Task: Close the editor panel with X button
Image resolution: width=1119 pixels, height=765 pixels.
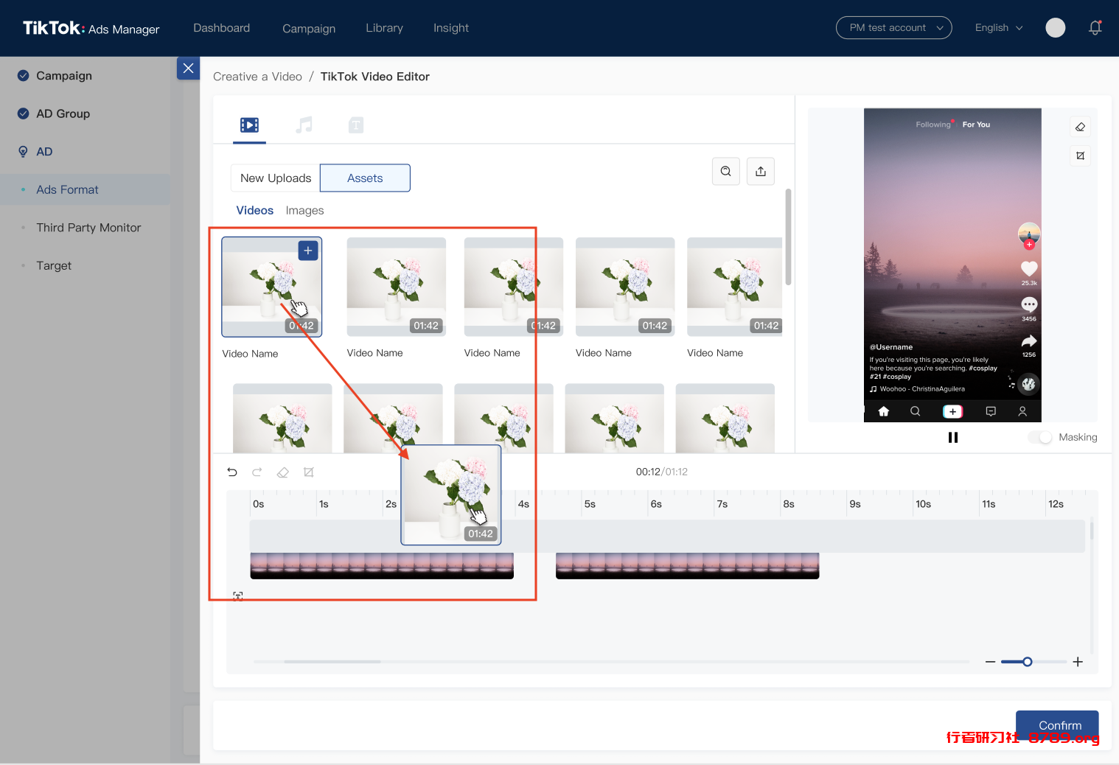Action: point(189,68)
